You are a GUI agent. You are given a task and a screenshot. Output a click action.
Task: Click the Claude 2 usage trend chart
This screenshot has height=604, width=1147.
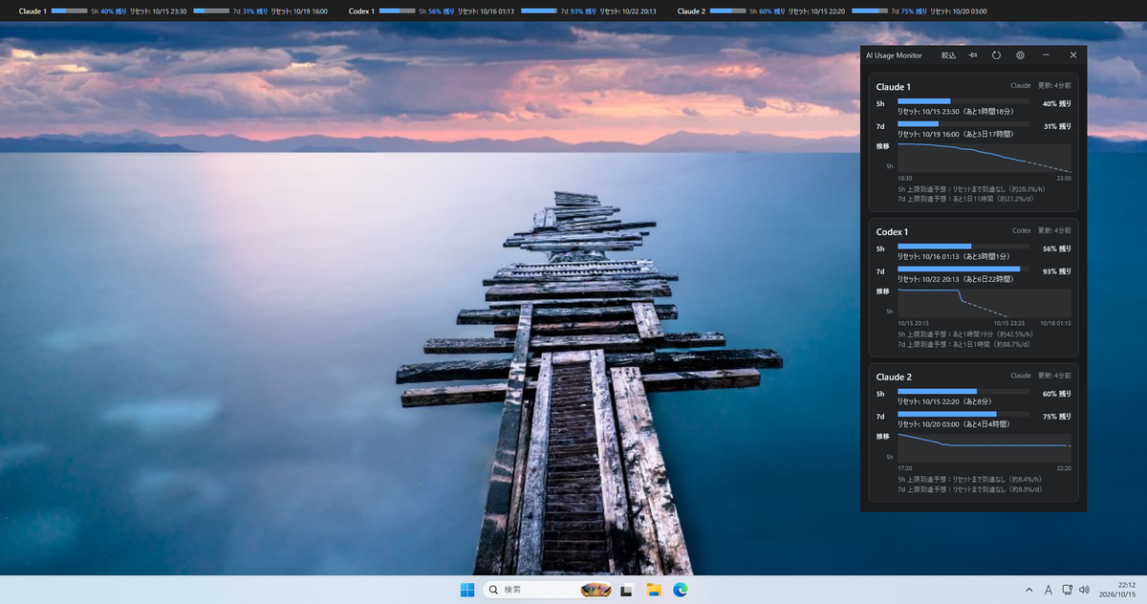pyautogui.click(x=984, y=448)
